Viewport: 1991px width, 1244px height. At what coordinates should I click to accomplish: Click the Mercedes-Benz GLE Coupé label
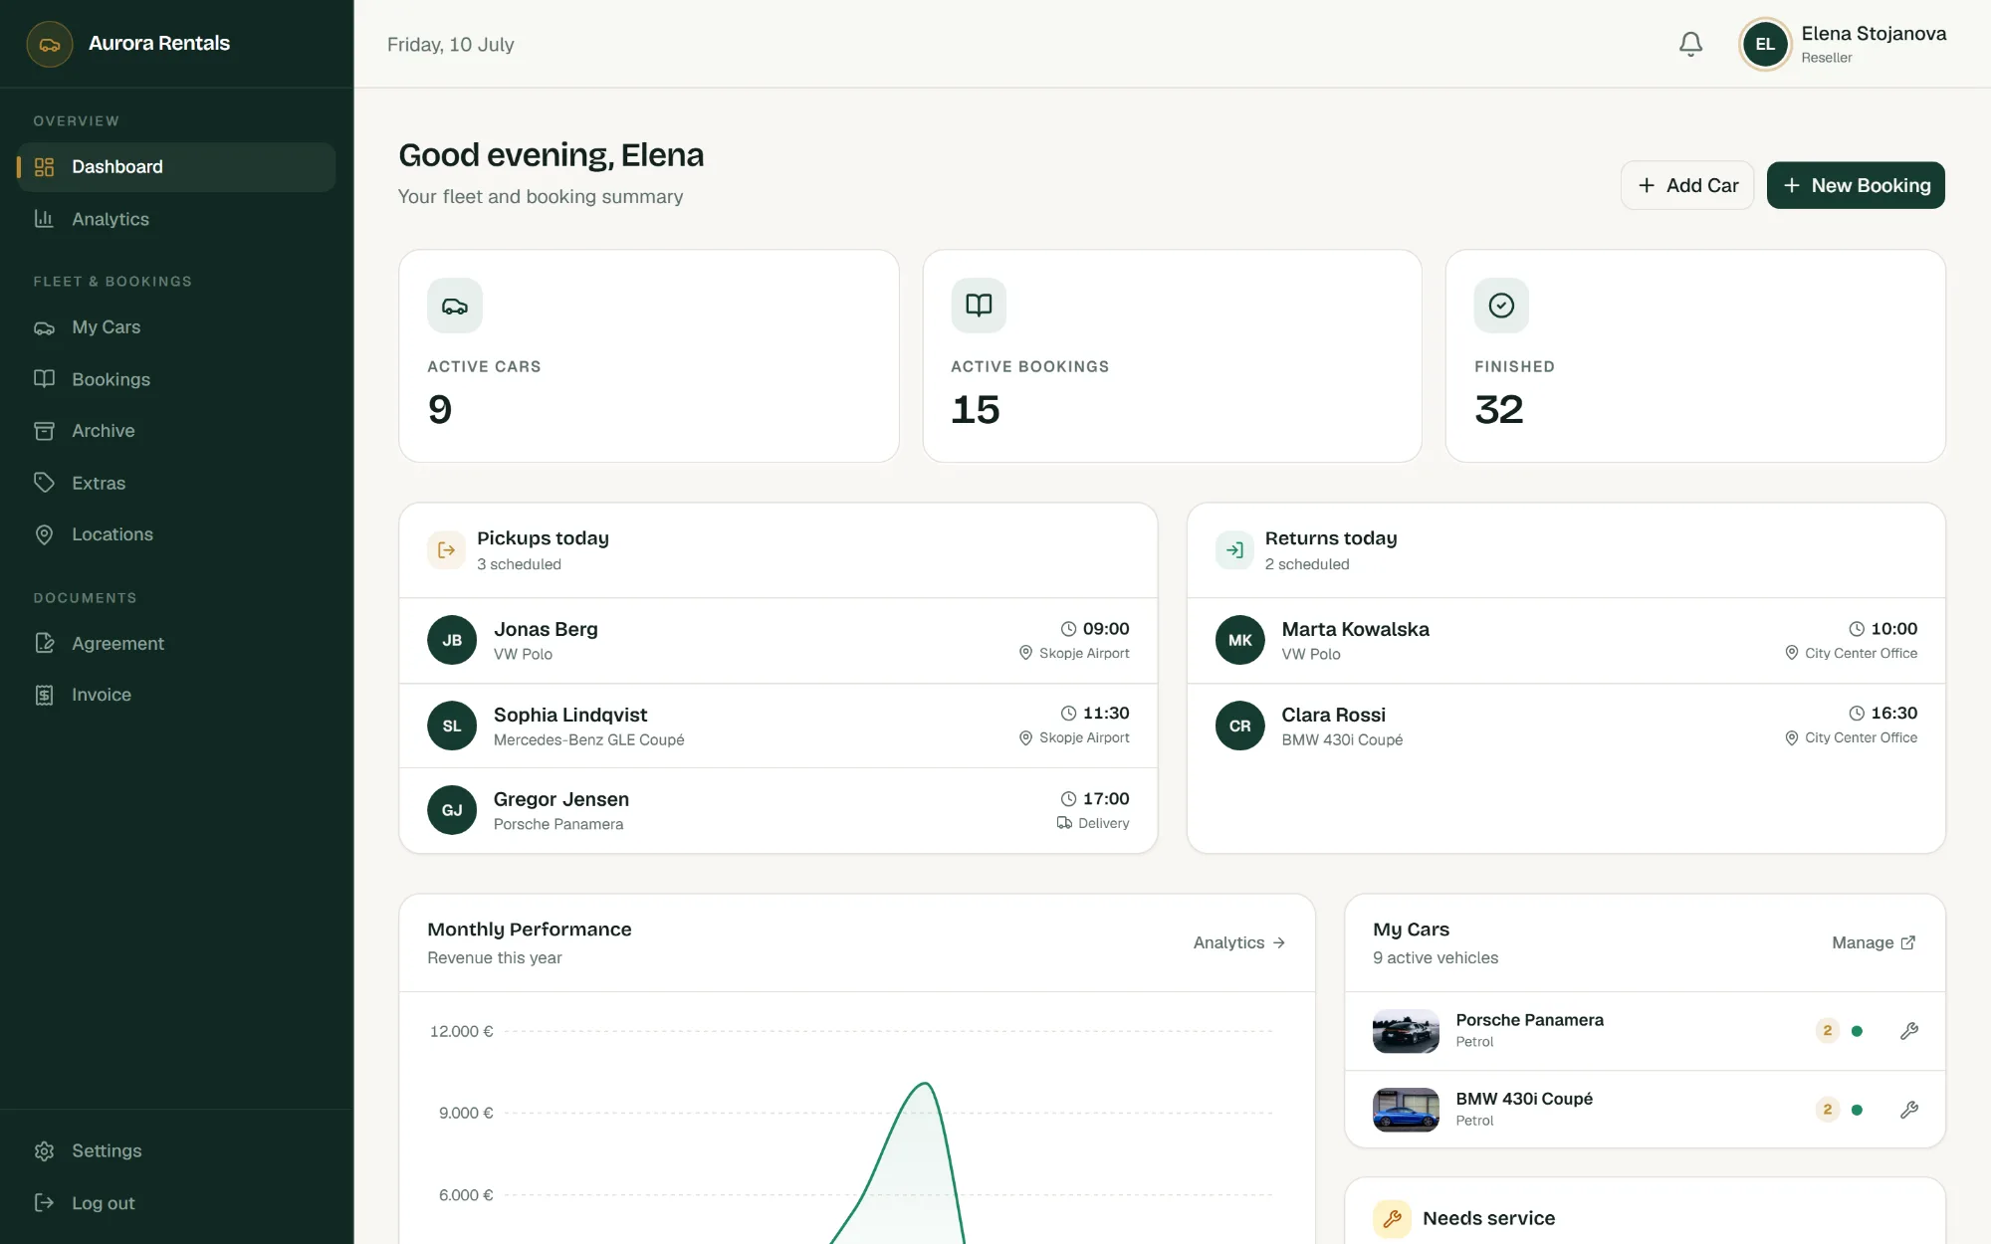point(589,740)
